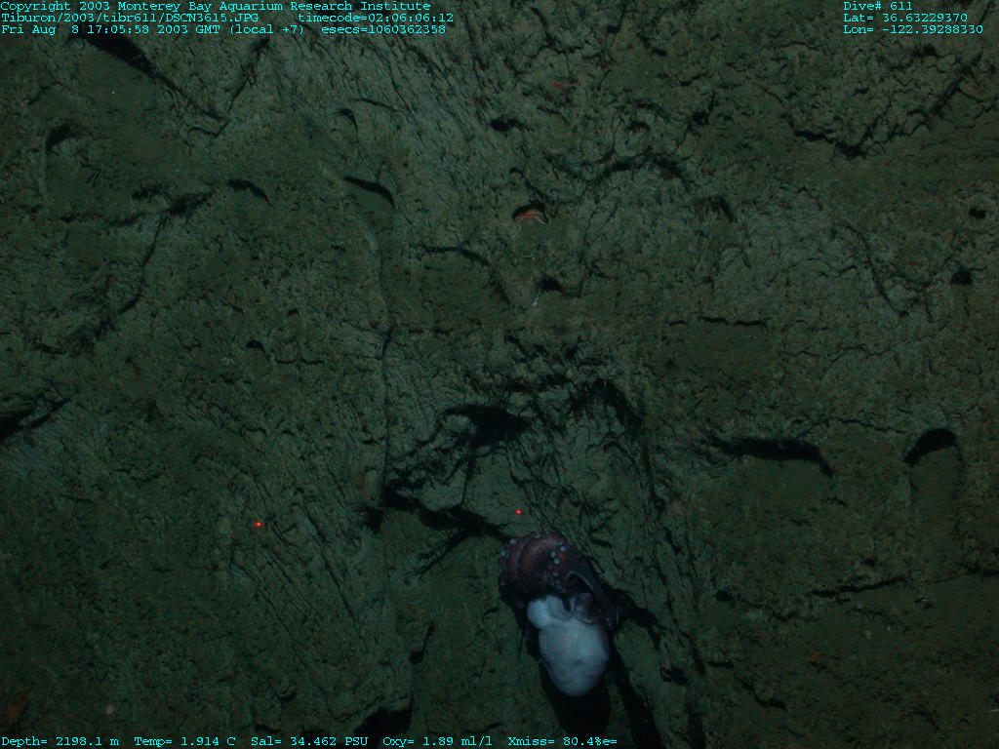
Task: Click the 'Sal= 34.462 PSU' reading
Action: coord(309,741)
